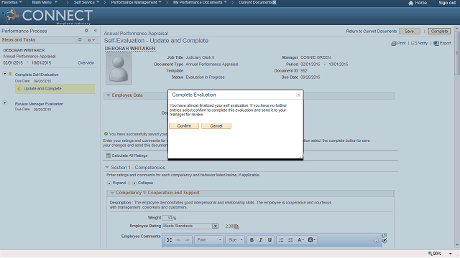Open the Favorites menu
Viewport: 460px width, 258px height.
point(11,2)
